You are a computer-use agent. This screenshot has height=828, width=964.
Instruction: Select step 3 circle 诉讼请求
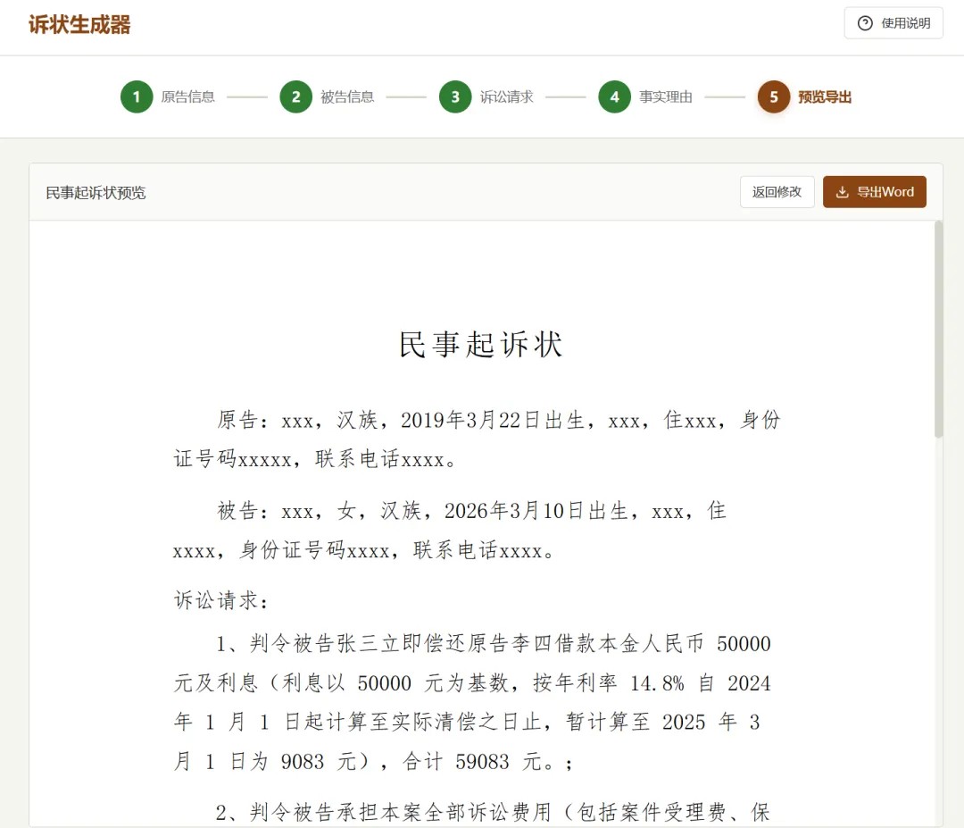[455, 96]
